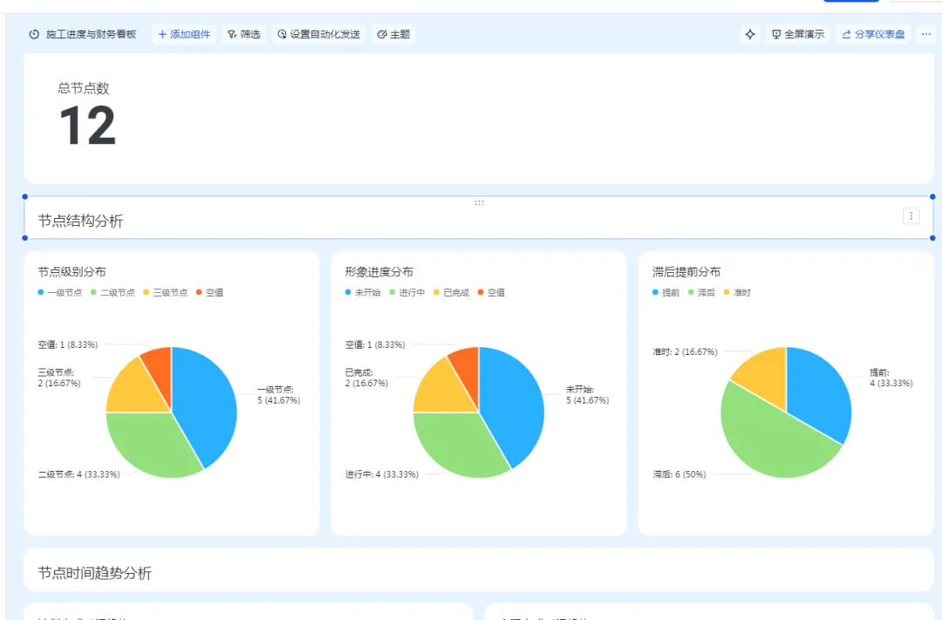Click blue 一级节点 pie slice
The width and height of the screenshot is (942, 620).
tap(204, 403)
